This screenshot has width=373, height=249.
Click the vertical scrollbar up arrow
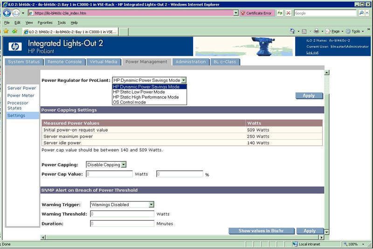coord(327,73)
